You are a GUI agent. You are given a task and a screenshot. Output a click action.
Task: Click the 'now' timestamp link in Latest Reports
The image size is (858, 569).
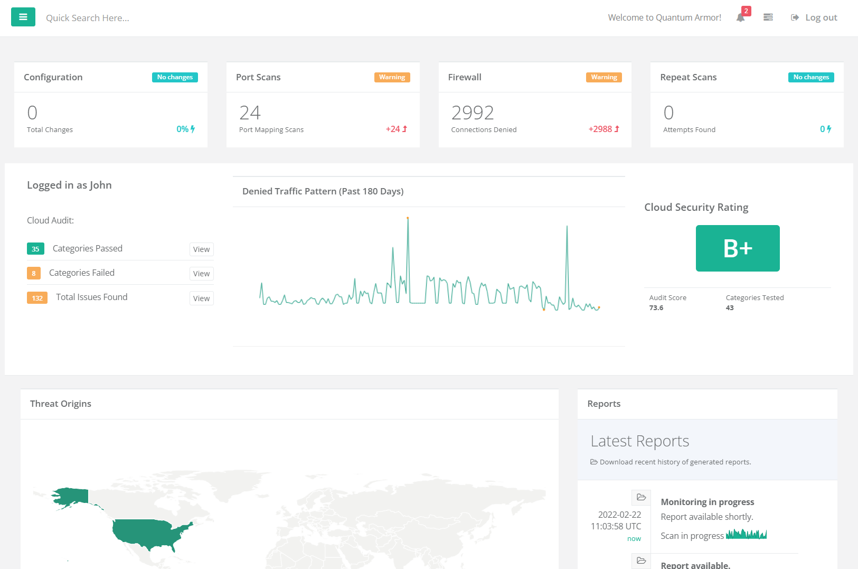coord(634,538)
